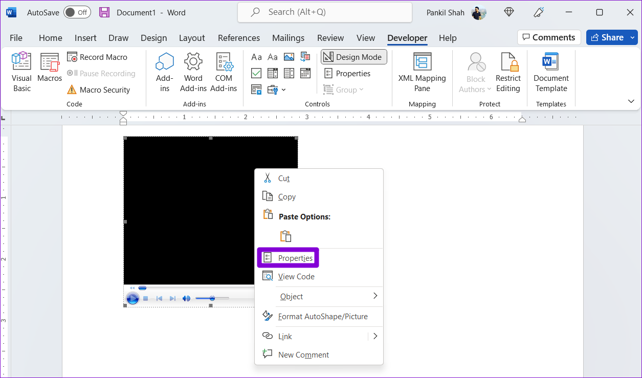Open the Document Template dialog

pos(551,72)
